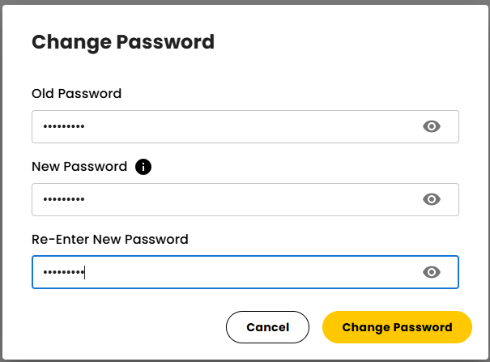Image resolution: width=490 pixels, height=362 pixels.
Task: Click the Change Password dialog heading
Action: [x=123, y=42]
